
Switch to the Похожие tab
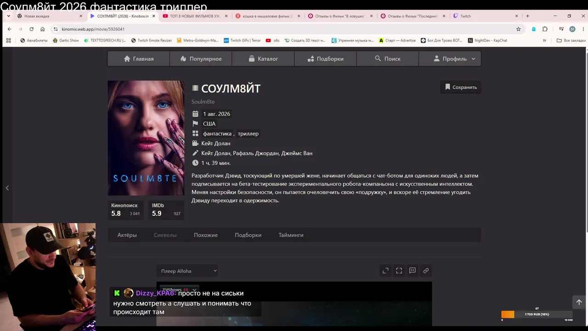[206, 235]
